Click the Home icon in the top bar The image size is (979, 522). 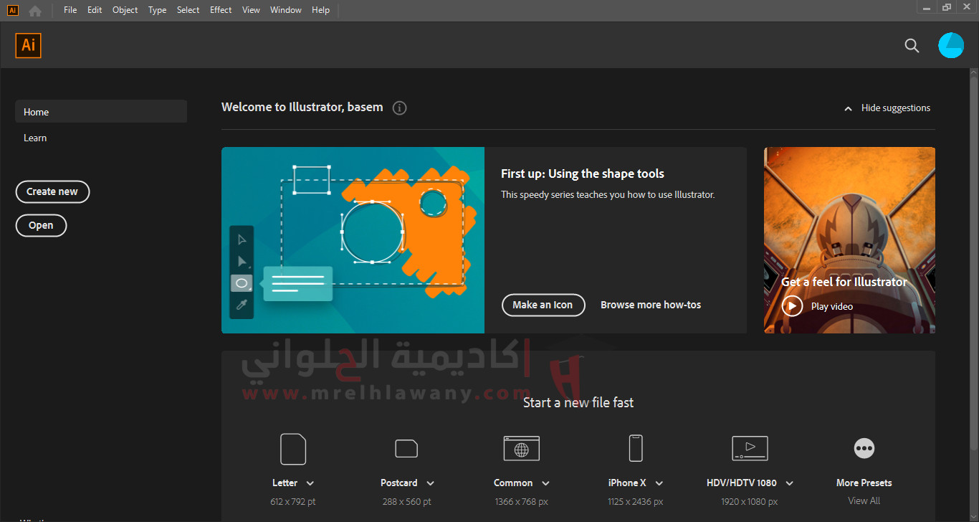pos(34,10)
